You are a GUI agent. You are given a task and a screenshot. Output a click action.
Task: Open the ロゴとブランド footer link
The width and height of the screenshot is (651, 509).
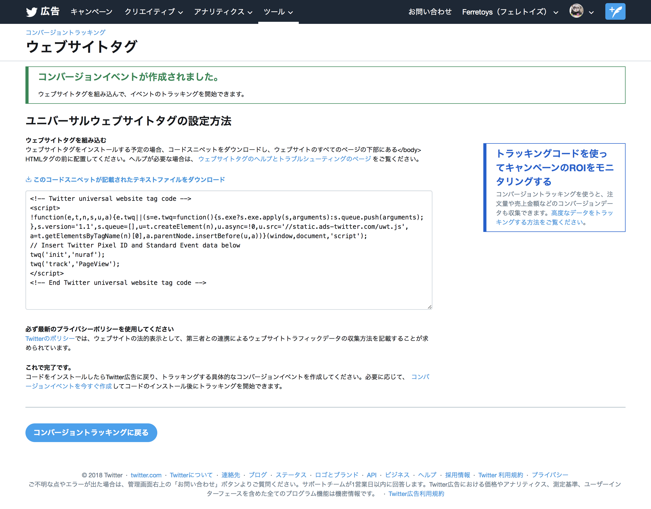[x=336, y=475]
